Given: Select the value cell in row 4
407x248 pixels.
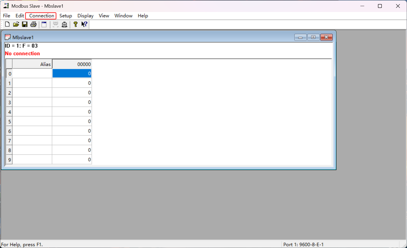Looking at the screenshot, I should point(72,112).
